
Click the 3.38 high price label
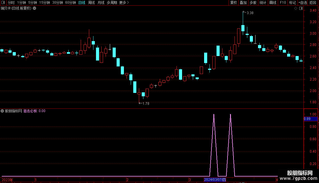[x=250, y=13]
